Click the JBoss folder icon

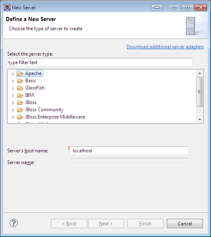(20, 102)
